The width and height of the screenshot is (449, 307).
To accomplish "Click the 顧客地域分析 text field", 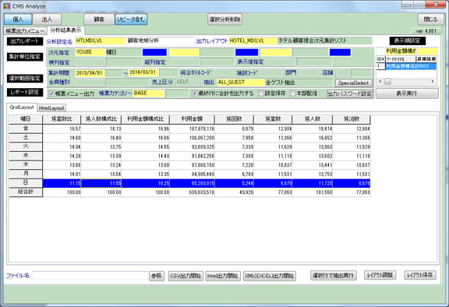I will tap(161, 41).
